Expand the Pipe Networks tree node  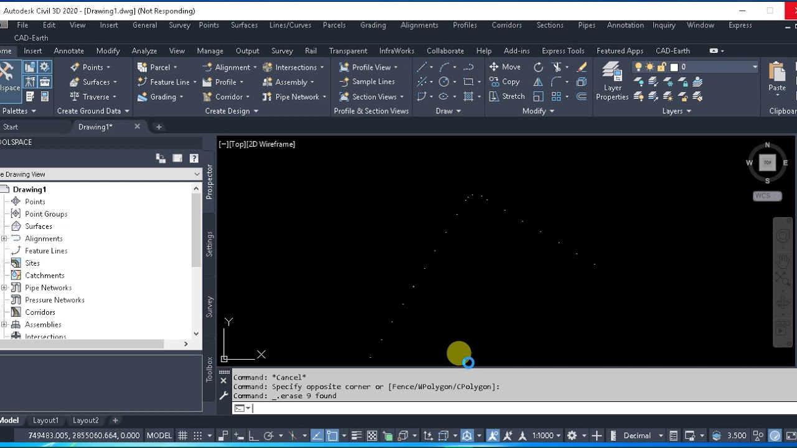tap(4, 287)
